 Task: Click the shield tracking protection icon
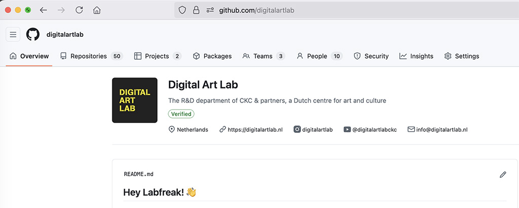click(x=182, y=10)
